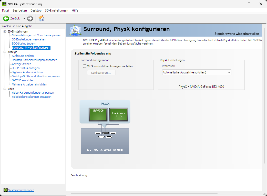The width and height of the screenshot is (267, 196).
Task: Click the NVIDIA app icon in title bar
Action: pos(4,4)
